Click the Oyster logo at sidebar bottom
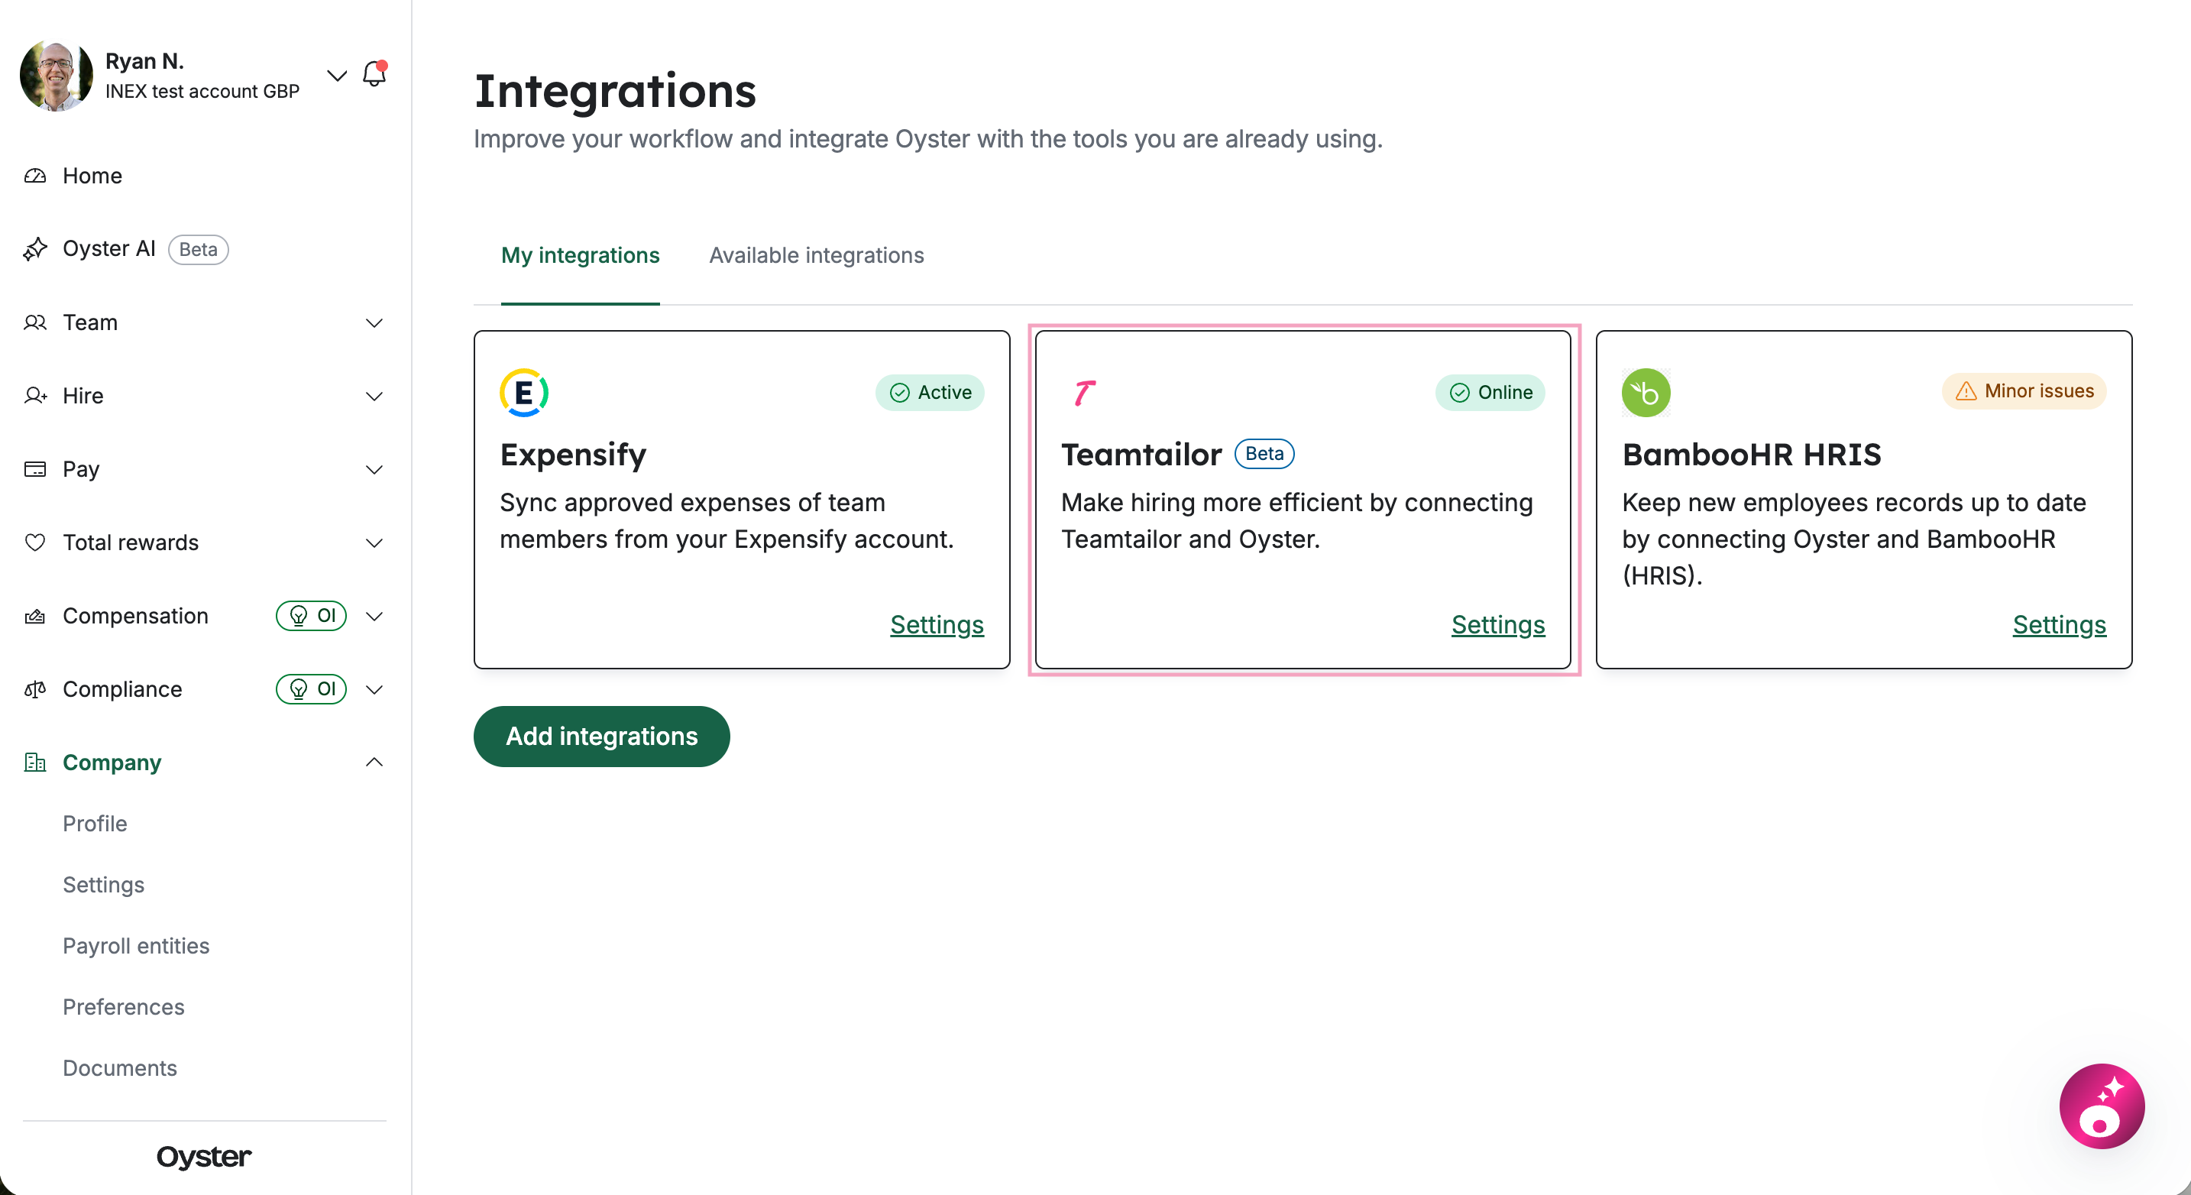Viewport: 2191px width, 1195px height. point(204,1157)
